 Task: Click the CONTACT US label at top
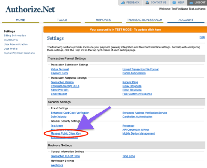tap(158, 2)
